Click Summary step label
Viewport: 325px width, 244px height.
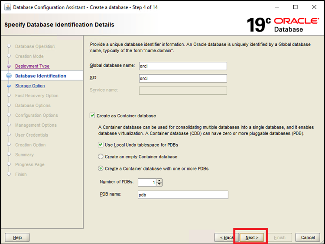24,154
